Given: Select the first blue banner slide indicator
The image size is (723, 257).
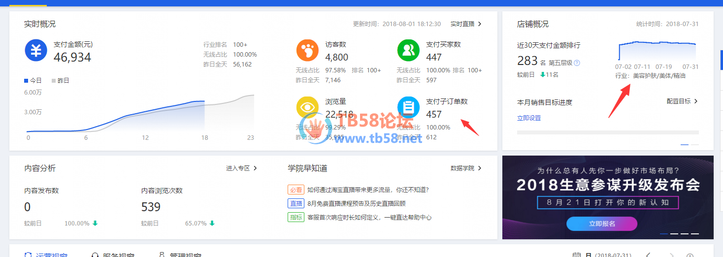Looking at the screenshot, I should [664, 233].
